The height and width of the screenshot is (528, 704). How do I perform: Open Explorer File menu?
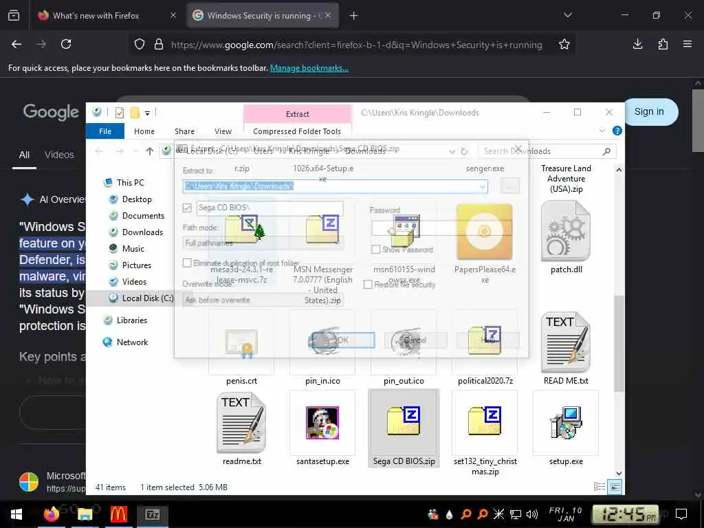[x=105, y=131]
